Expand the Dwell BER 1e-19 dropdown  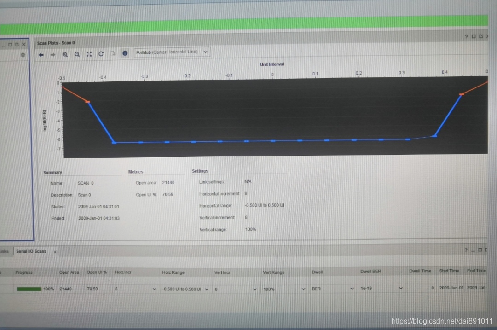click(401, 288)
